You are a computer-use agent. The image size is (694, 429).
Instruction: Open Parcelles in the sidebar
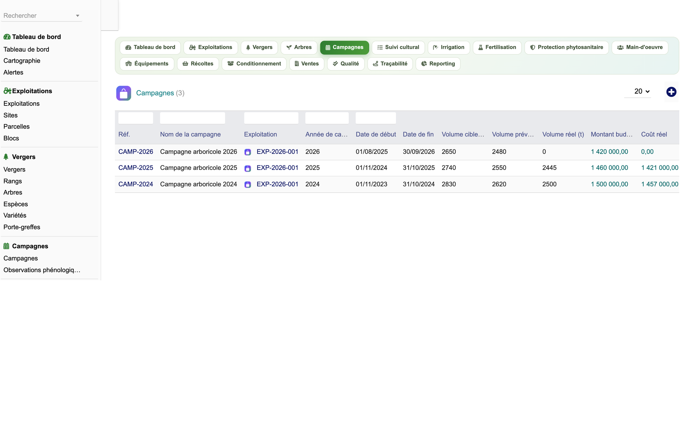[16, 126]
